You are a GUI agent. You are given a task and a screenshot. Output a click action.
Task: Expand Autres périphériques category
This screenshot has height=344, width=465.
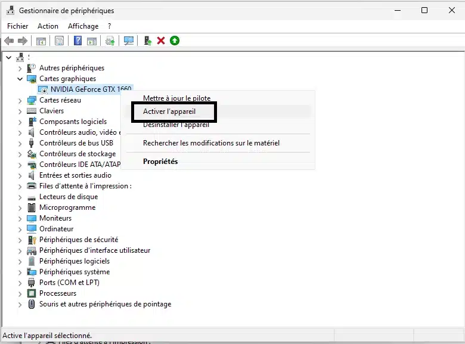[x=20, y=69]
